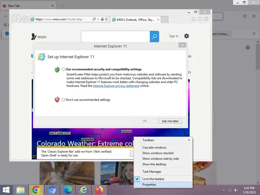Screen dimensions: 260x195
Task: Open Firefox from taskbar
Action: click(x=99, y=190)
